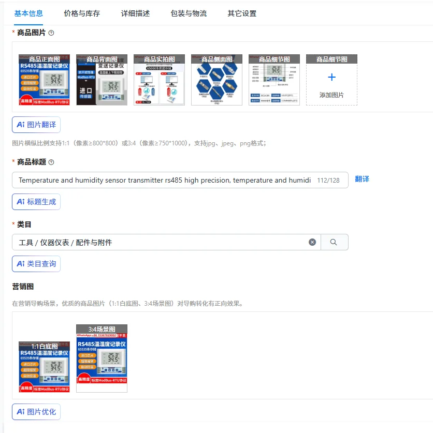Click the AI 图片优化 button
Image resolution: width=433 pixels, height=433 pixels.
tap(36, 412)
